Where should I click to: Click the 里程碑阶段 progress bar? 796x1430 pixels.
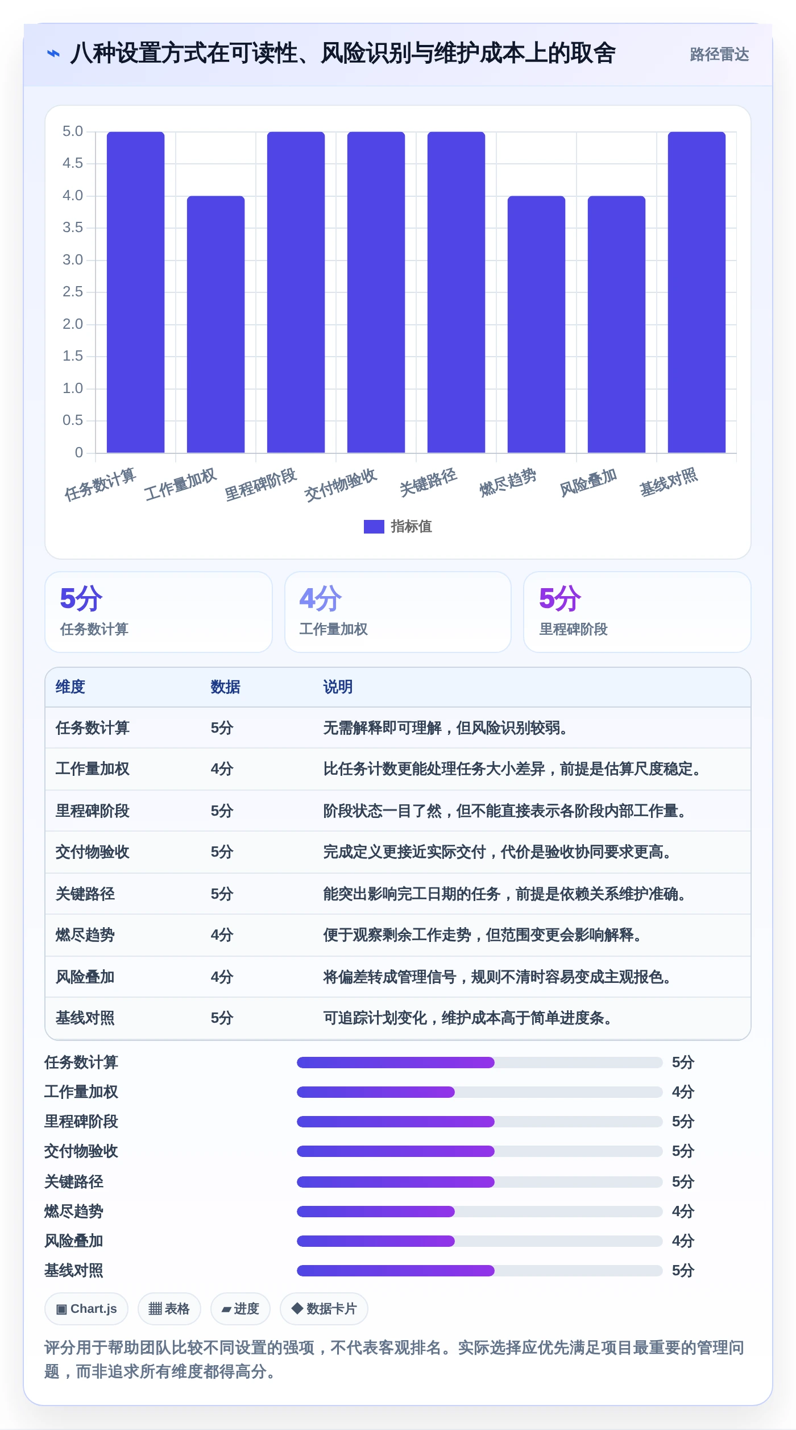coord(479,1122)
